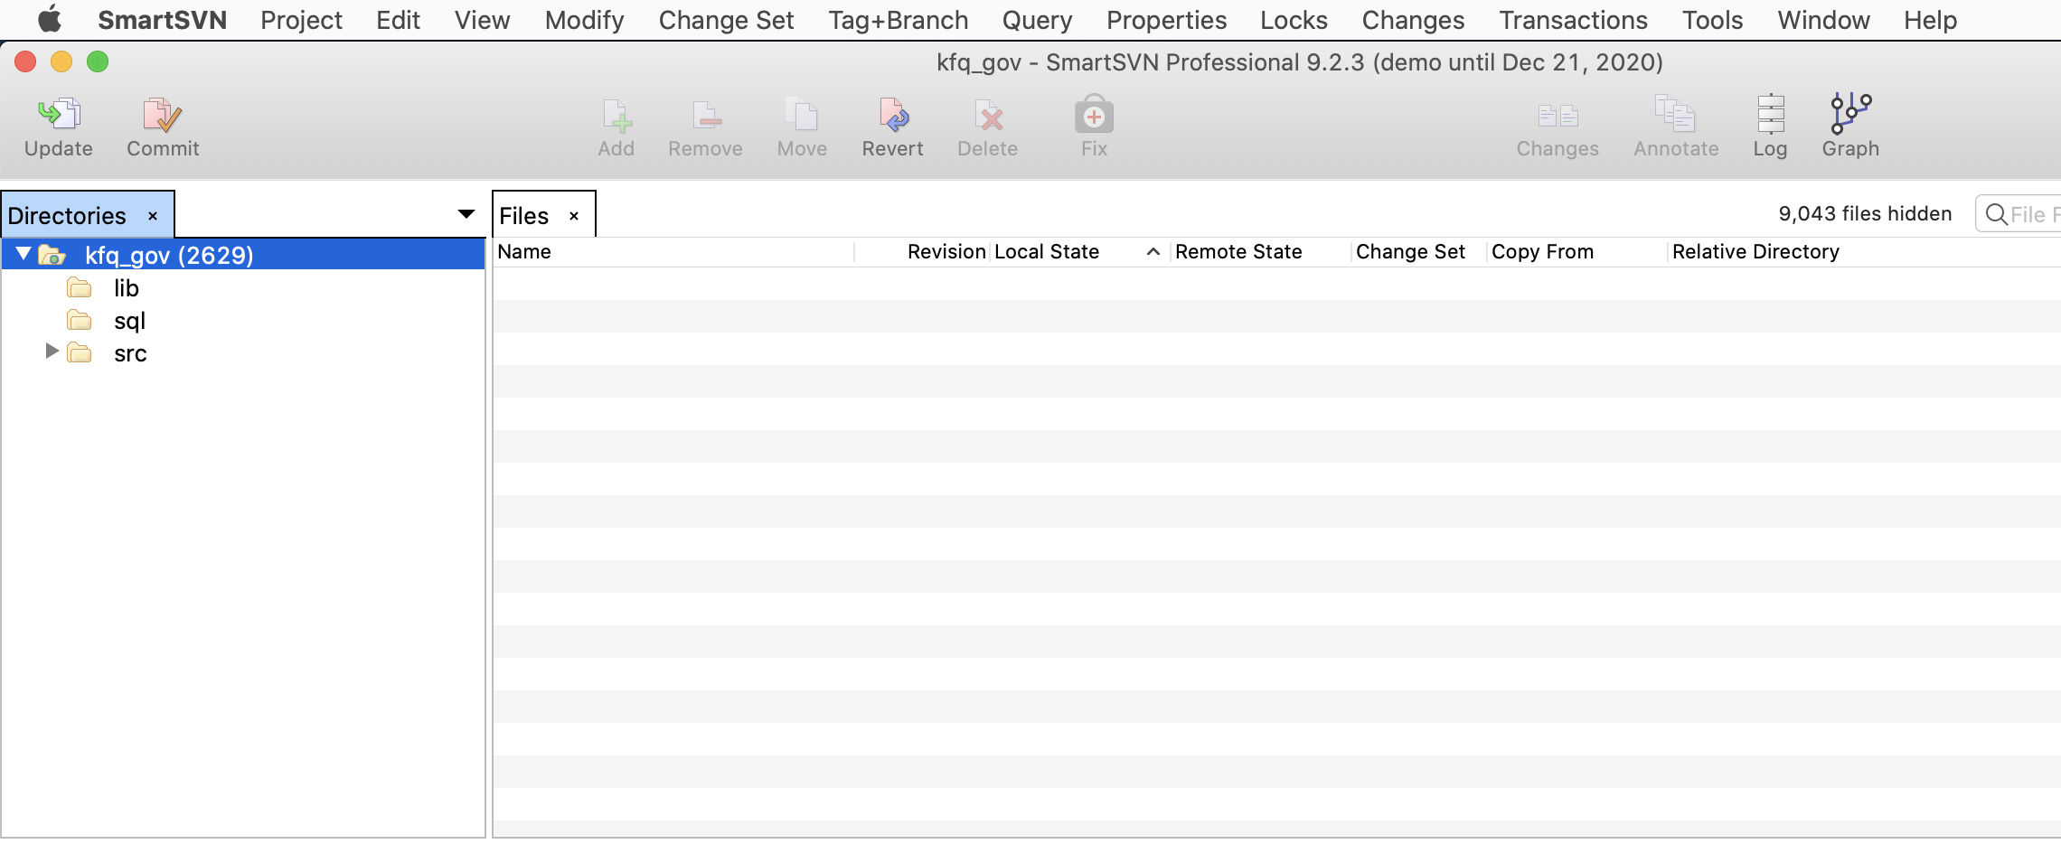This screenshot has height=844, width=2061.
Task: Click the Remove toolbar icon
Action: pos(706,115)
